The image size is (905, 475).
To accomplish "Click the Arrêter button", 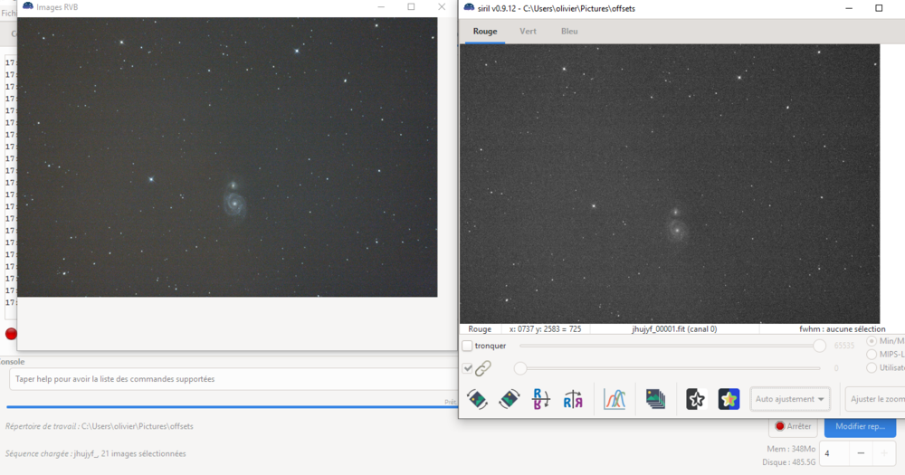I will [x=794, y=426].
